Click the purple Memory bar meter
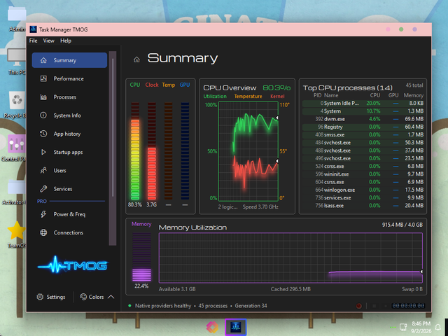 141,257
